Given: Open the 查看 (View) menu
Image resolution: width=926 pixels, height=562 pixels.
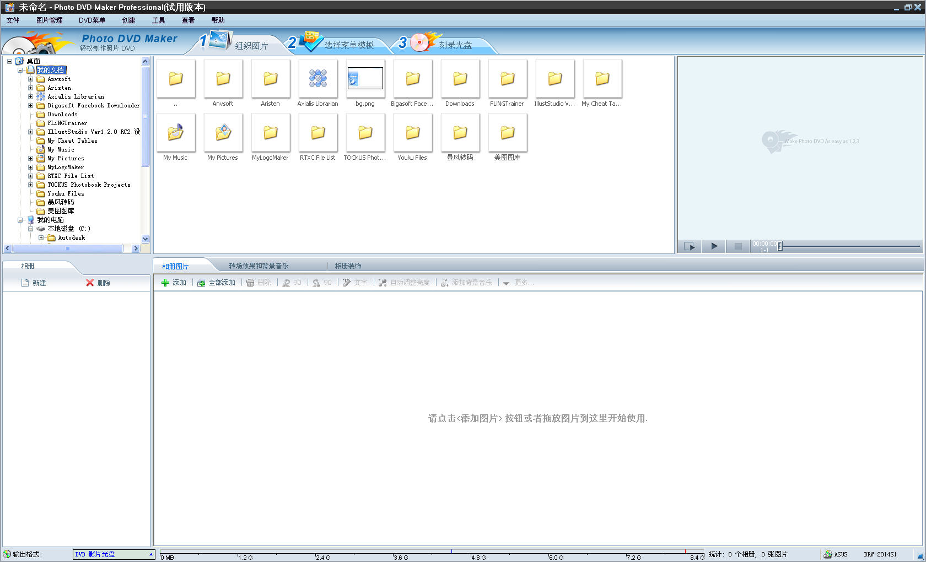Looking at the screenshot, I should (189, 20).
